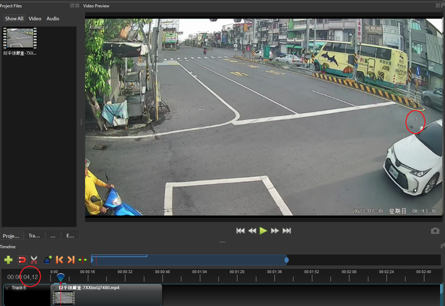Screen dimensions: 445x306
Task: Center the timeline on the playhead
Action: tap(83, 260)
